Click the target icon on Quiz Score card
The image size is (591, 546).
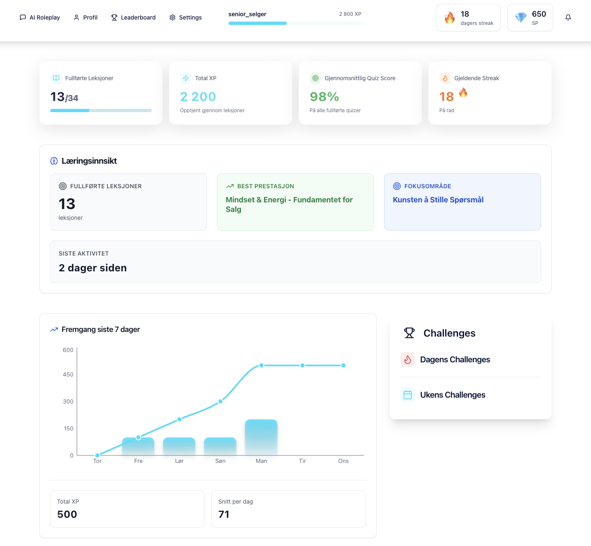pyautogui.click(x=315, y=78)
